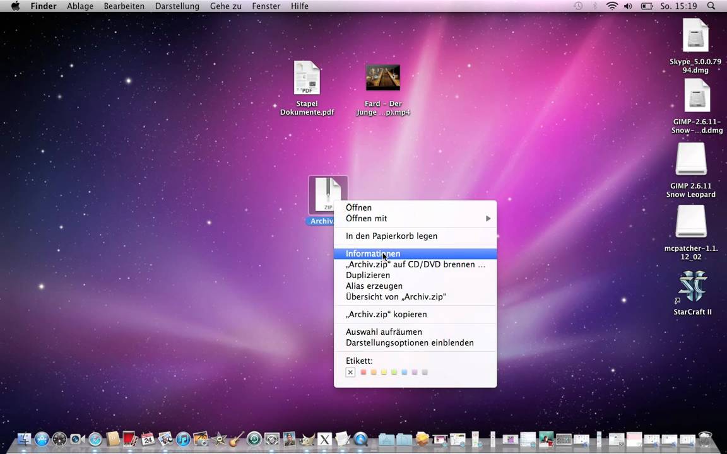Select the GIMP-2.6.11-Snow dmg desktop file
Screen dimensions: 727x454
pyautogui.click(x=697, y=106)
